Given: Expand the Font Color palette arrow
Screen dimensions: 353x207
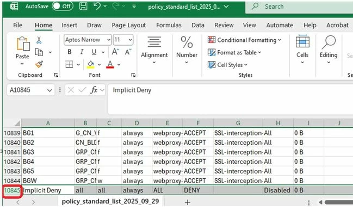Looking at the screenshot, I should (x=119, y=65).
